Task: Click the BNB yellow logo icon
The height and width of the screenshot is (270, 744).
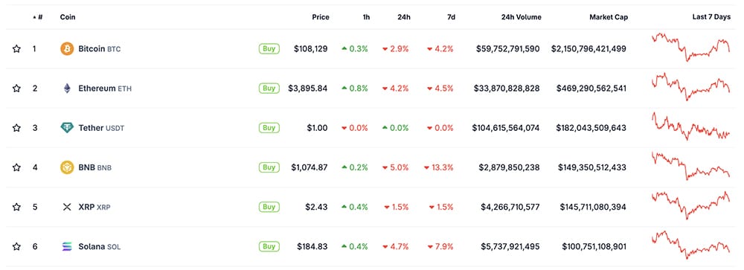Action: [67, 167]
